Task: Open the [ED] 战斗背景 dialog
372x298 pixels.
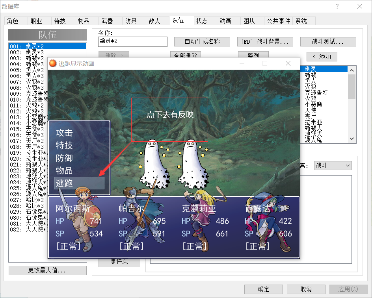Action: [x=265, y=42]
